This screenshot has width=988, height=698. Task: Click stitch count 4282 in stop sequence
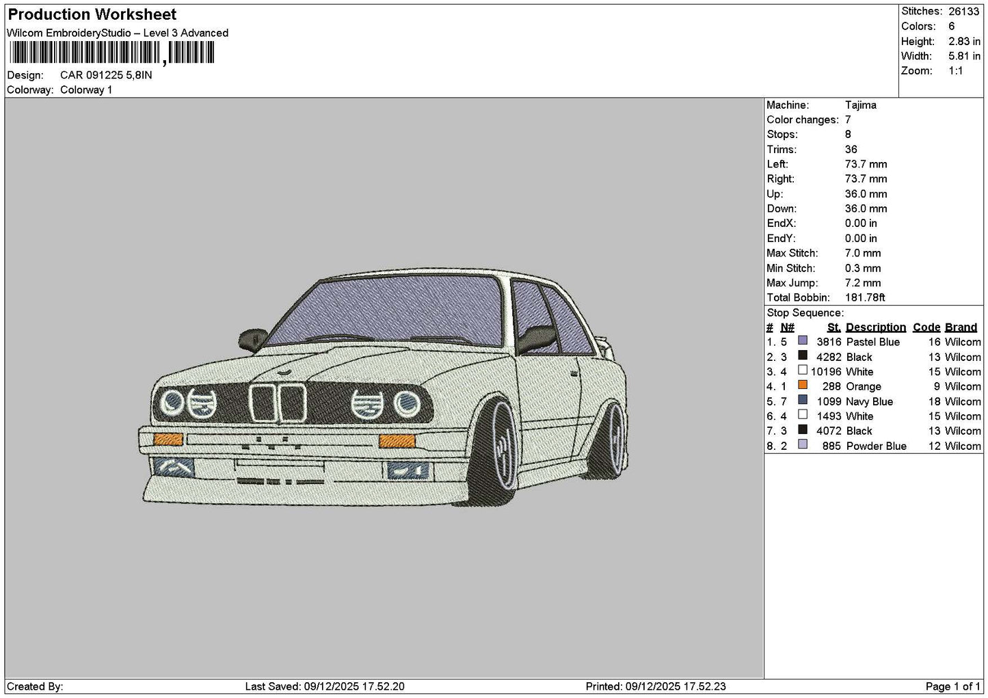click(x=829, y=358)
